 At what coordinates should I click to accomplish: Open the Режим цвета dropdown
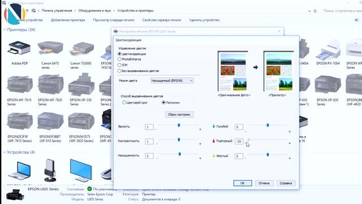point(172,80)
